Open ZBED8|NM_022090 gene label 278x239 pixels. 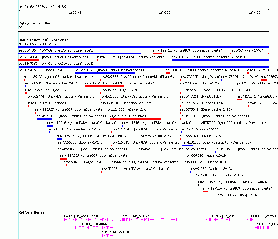[x=263, y=216]
